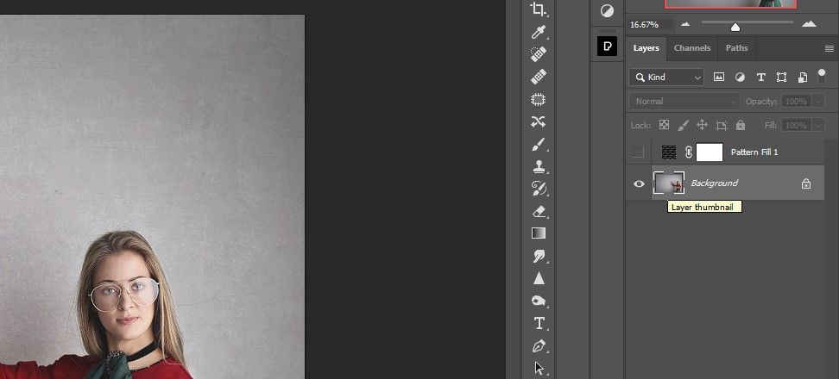Viewport: 839px width, 379px height.
Task: Toggle lock position
Action: [x=702, y=125]
